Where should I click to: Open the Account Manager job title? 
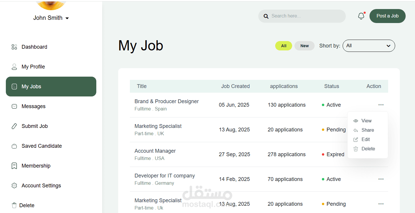click(x=155, y=151)
